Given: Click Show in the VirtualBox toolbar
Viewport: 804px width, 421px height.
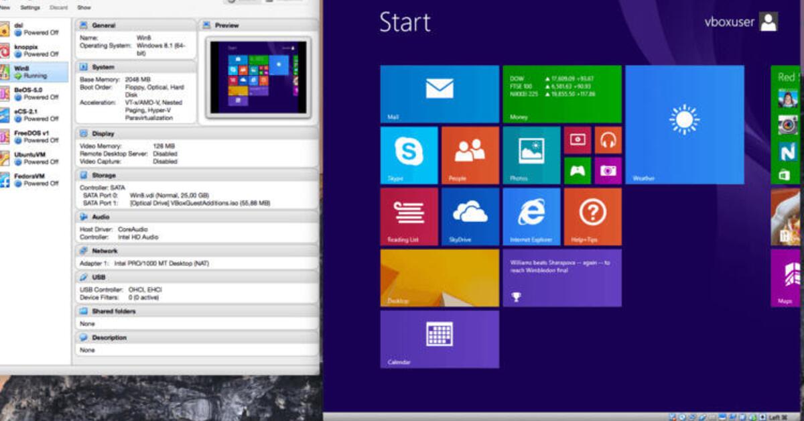Looking at the screenshot, I should pos(84,7).
